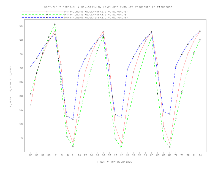Click the x-axis tick label 27
The image size is (218, 169).
pyautogui.click(x=85, y=155)
